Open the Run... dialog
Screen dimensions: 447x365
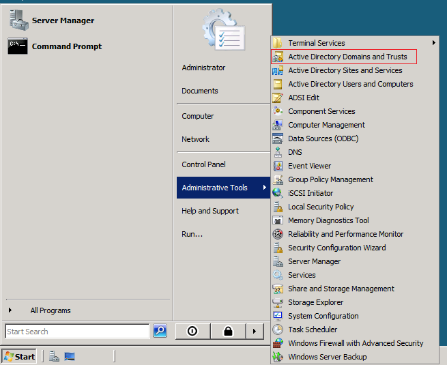pyautogui.click(x=192, y=234)
